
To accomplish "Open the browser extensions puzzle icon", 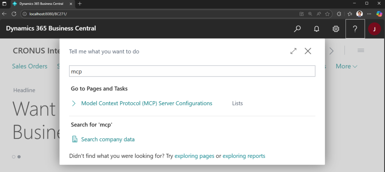I will pos(339,13).
